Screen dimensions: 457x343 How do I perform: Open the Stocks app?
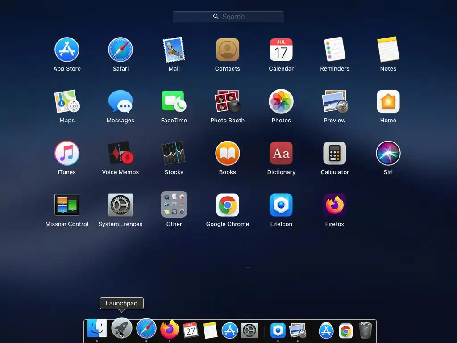coord(174,153)
